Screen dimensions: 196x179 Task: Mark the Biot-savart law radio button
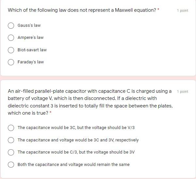click(x=11, y=50)
